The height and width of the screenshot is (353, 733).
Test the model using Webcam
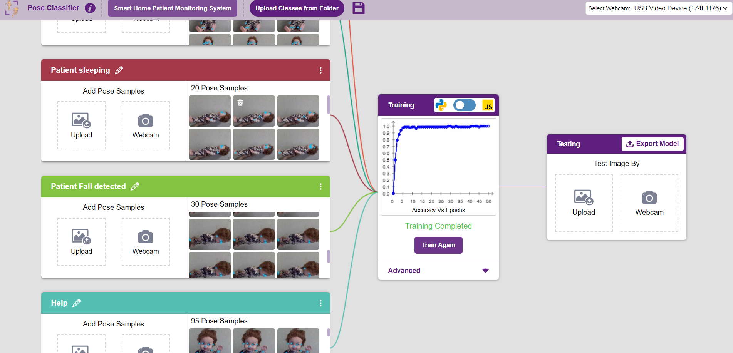point(649,203)
